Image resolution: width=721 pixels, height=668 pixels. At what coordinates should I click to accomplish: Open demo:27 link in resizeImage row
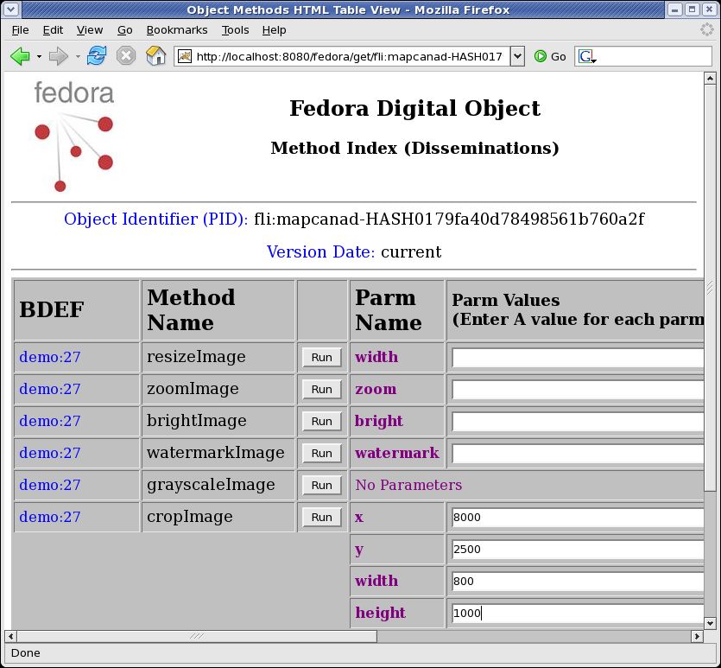[x=50, y=357]
